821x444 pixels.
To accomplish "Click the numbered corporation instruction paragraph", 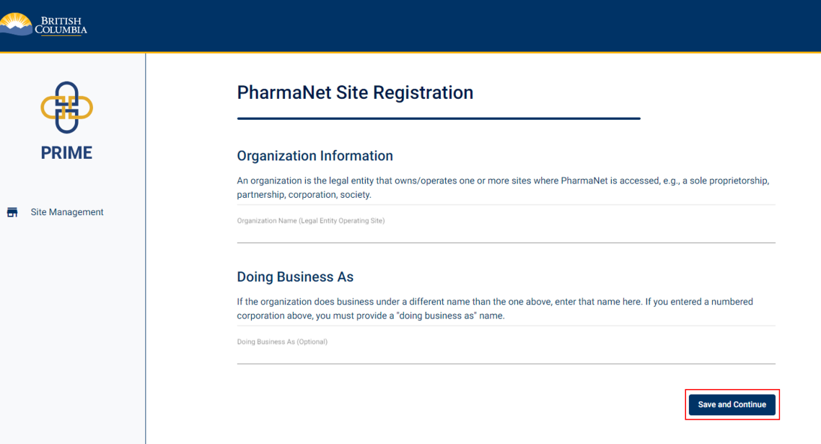I will click(x=494, y=309).
